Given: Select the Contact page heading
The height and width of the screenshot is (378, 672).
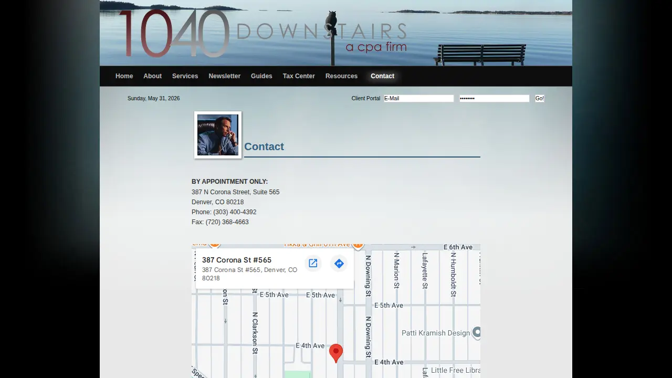Looking at the screenshot, I should pos(264,146).
